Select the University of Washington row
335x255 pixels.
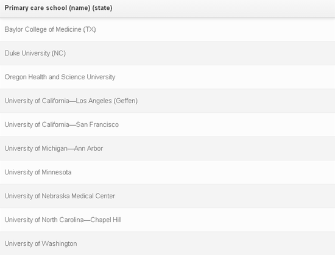point(167,243)
